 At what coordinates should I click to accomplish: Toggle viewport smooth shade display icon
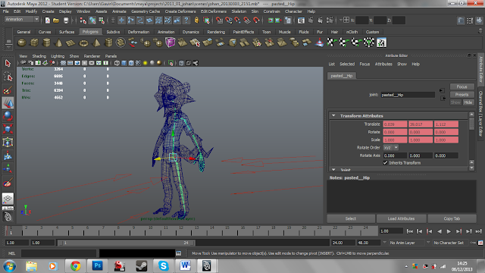point(124,63)
